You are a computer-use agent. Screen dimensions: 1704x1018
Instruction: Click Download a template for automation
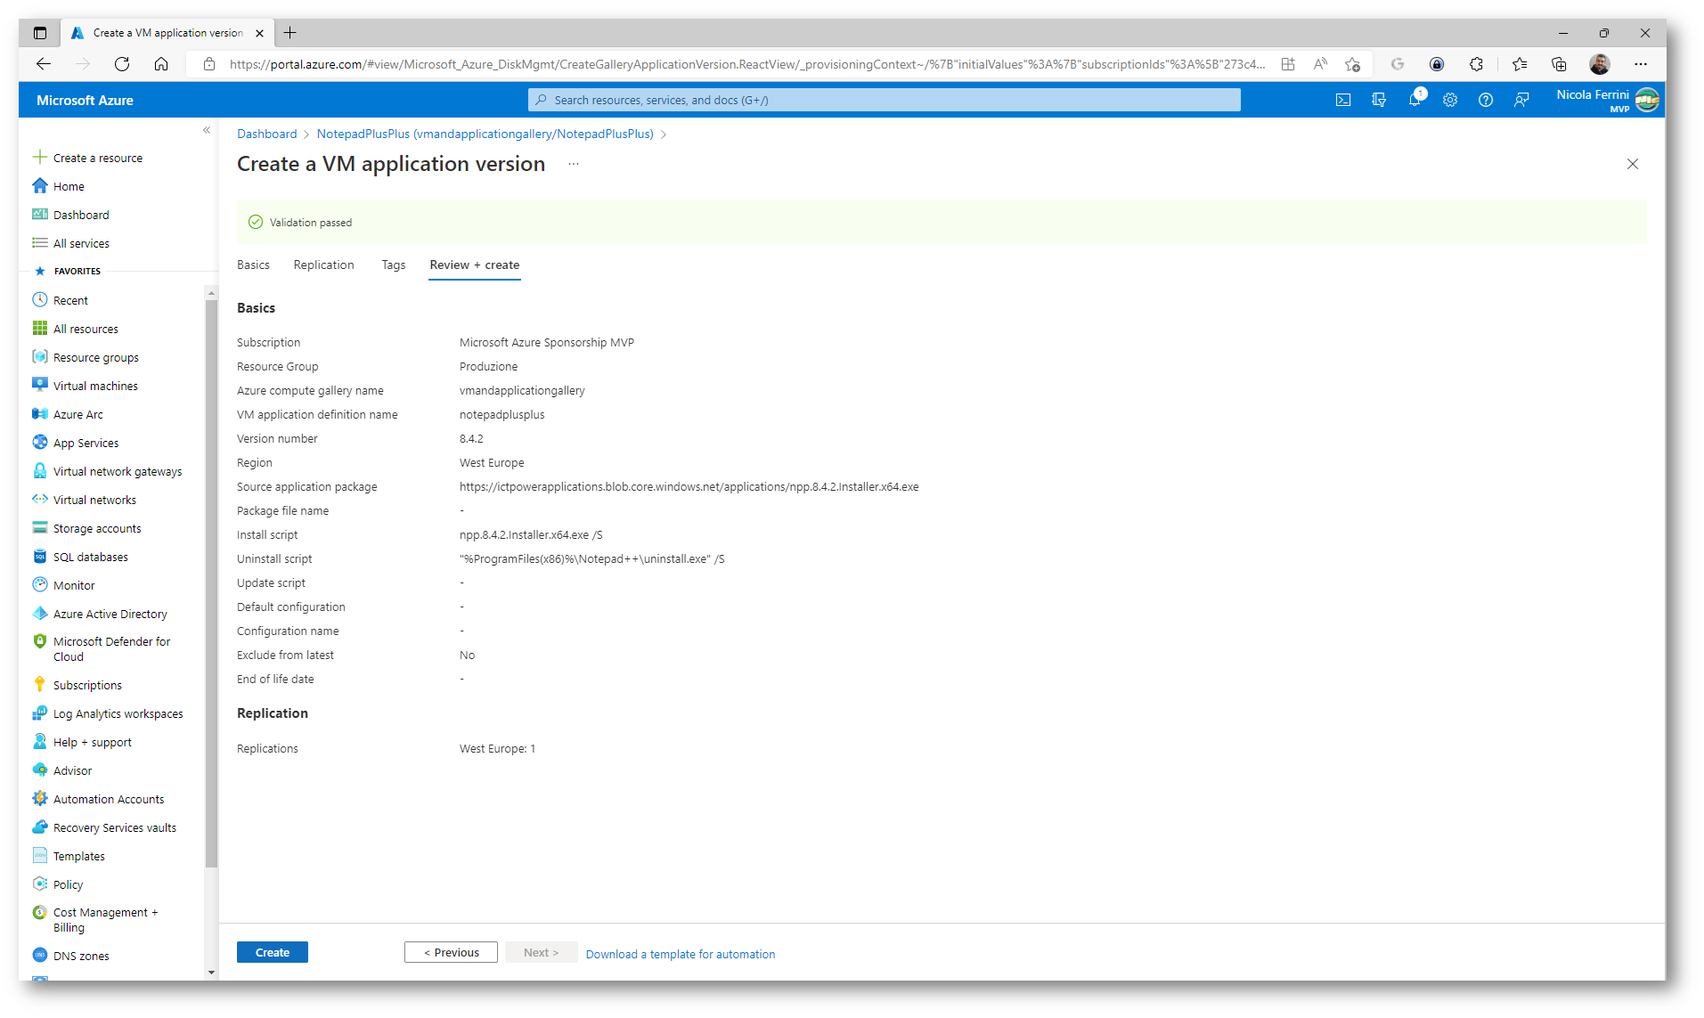[681, 954]
